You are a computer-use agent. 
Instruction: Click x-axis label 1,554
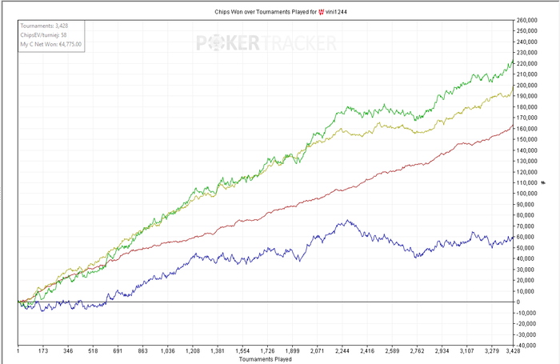point(242,351)
